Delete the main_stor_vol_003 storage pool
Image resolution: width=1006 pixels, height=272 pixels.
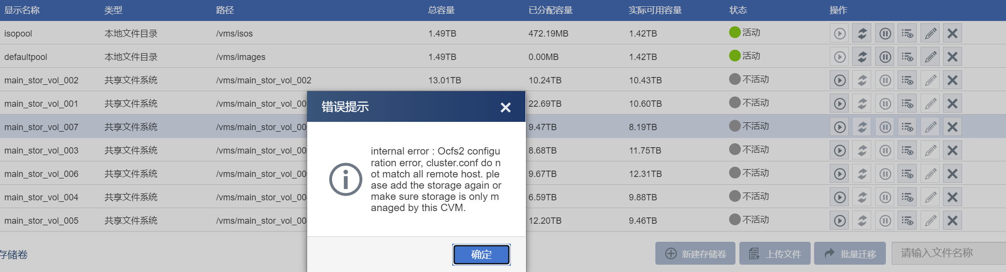952,151
